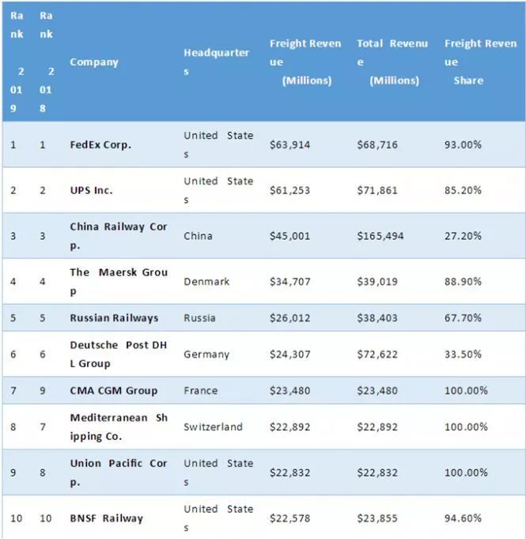Click the China Railway Corp. cell

point(119,236)
